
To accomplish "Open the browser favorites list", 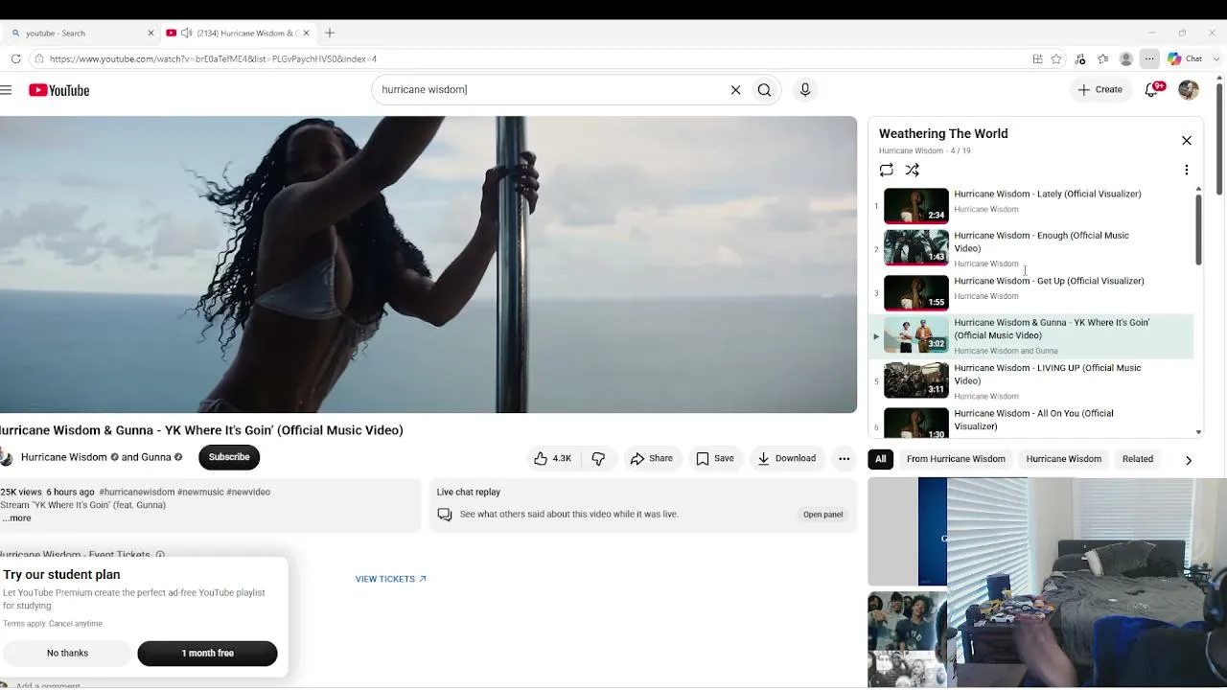I will pyautogui.click(x=1103, y=58).
